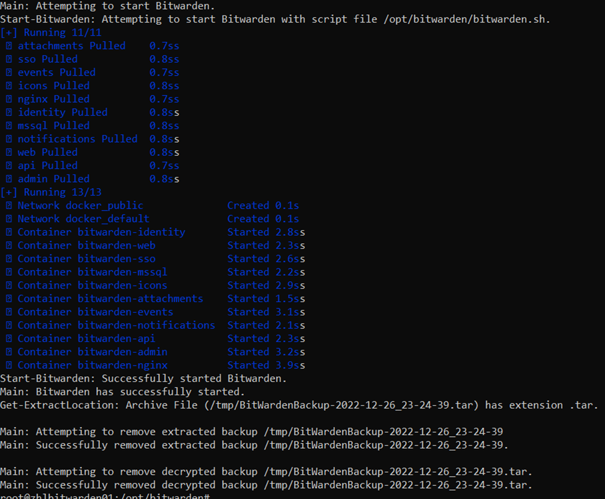Click the "web Pulled" line

click(x=92, y=153)
